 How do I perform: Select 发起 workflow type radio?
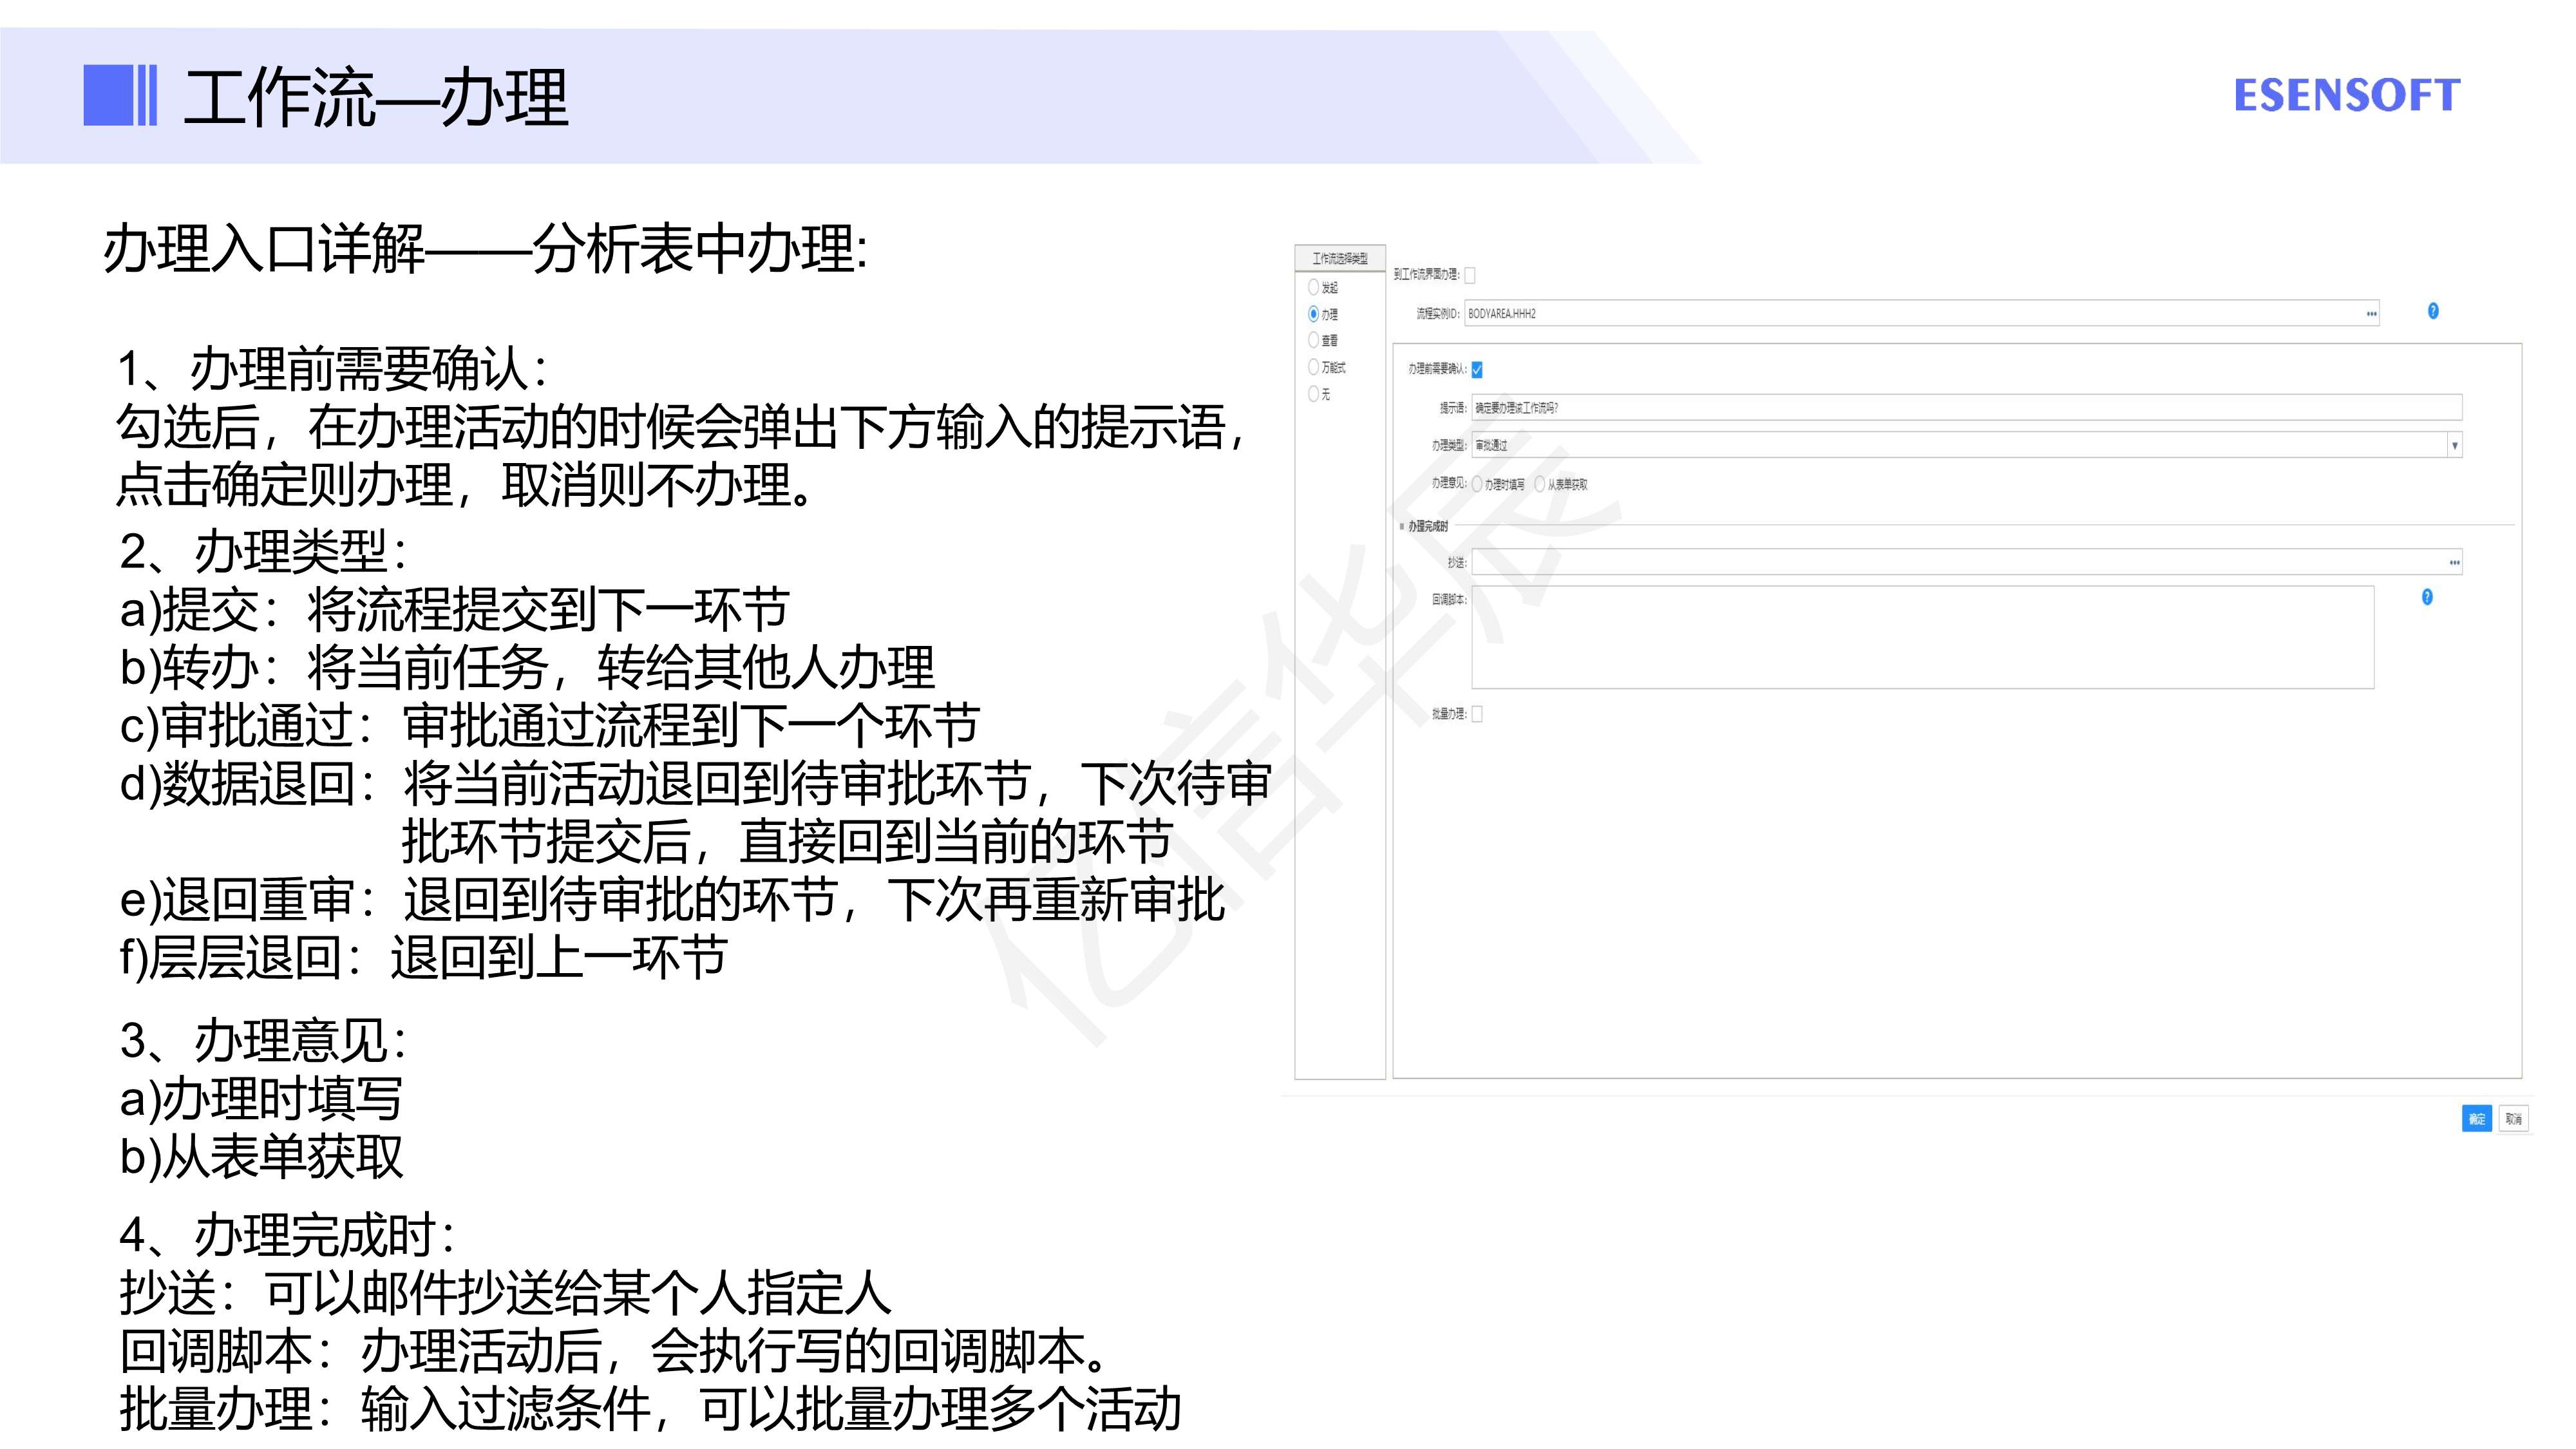coord(1314,287)
